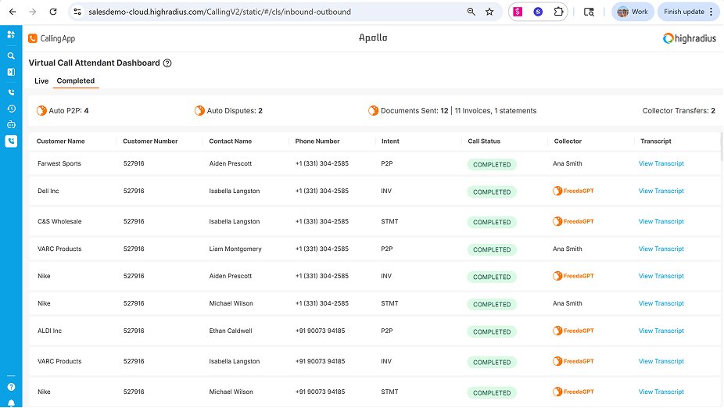The width and height of the screenshot is (724, 408).
Task: Open the call history clock icon in sidebar
Action: [x=11, y=109]
